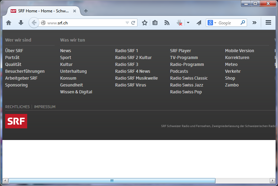This screenshot has width=278, height=186.
Task: Open Radio SRF 1 link
Action: [126, 50]
